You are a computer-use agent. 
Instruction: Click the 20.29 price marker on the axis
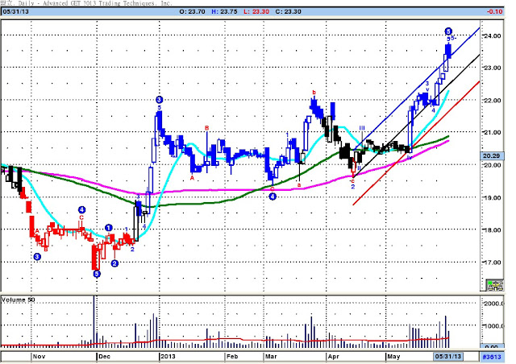pos(493,156)
